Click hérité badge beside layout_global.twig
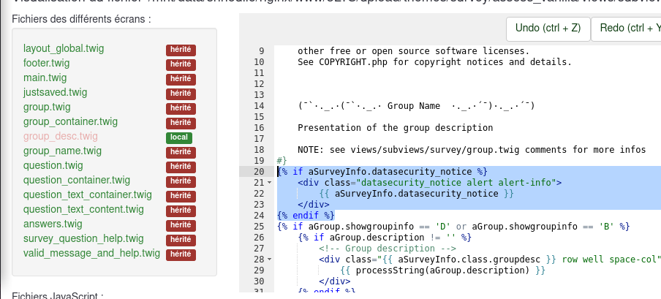The image size is (661, 299). pos(181,50)
